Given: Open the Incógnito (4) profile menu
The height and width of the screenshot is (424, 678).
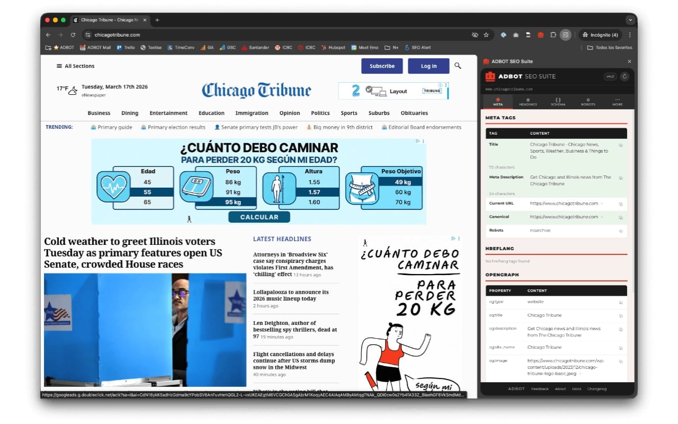Looking at the screenshot, I should (600, 35).
